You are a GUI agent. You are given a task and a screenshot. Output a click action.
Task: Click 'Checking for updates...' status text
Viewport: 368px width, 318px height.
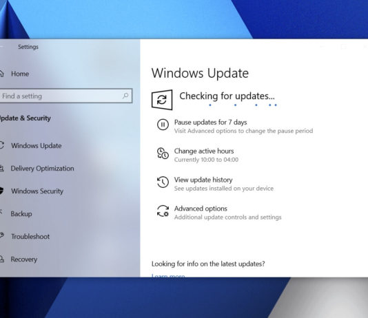pyautogui.click(x=227, y=96)
